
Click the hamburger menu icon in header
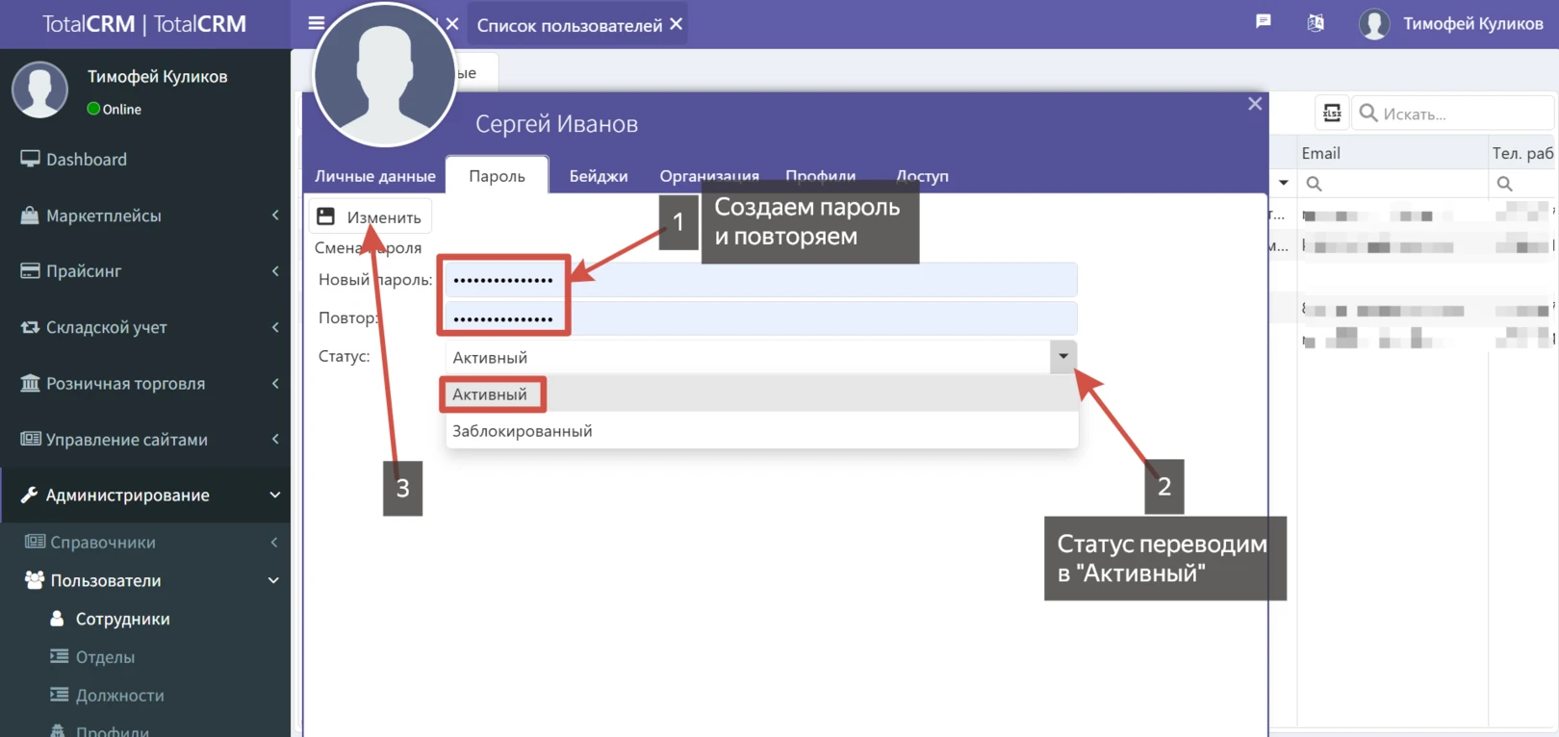tap(316, 23)
